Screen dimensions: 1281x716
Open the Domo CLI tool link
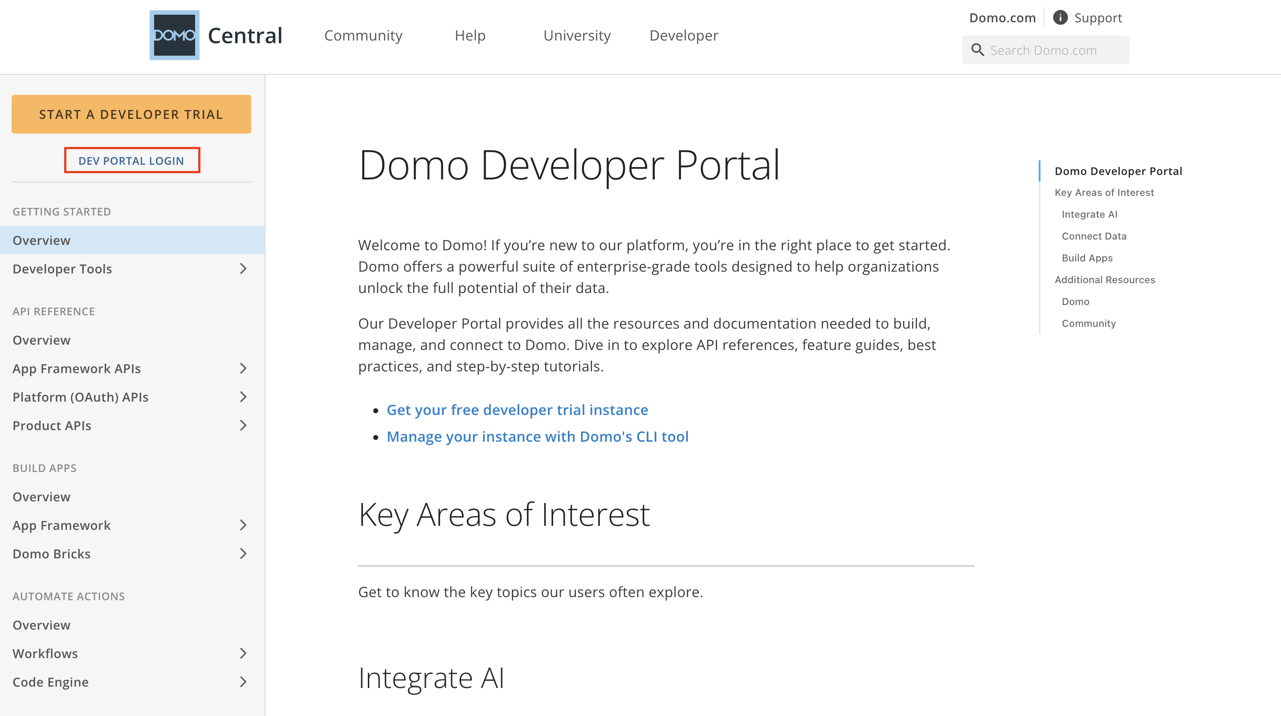click(537, 436)
